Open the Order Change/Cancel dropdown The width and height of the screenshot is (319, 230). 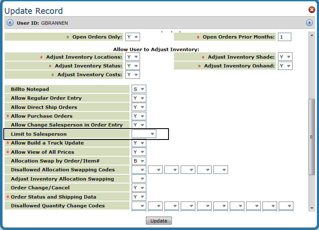click(139, 188)
